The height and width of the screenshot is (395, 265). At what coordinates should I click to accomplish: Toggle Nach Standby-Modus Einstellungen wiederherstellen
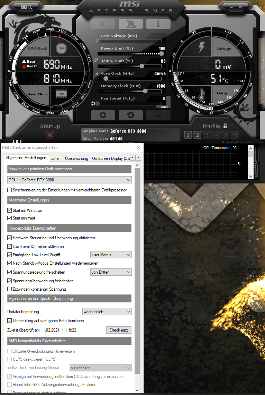[10, 263]
